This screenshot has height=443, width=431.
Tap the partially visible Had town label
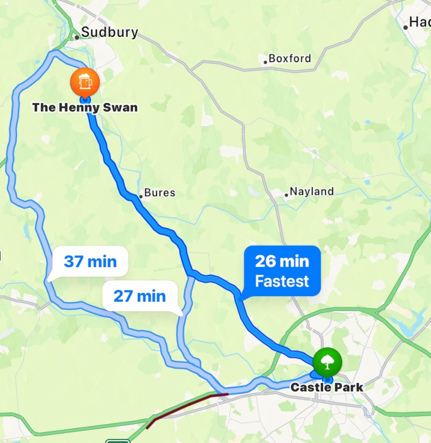click(x=420, y=22)
